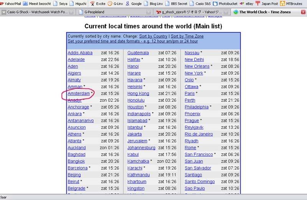Open the BBS Secret bookmark
The image size is (307, 200).
(176, 3)
